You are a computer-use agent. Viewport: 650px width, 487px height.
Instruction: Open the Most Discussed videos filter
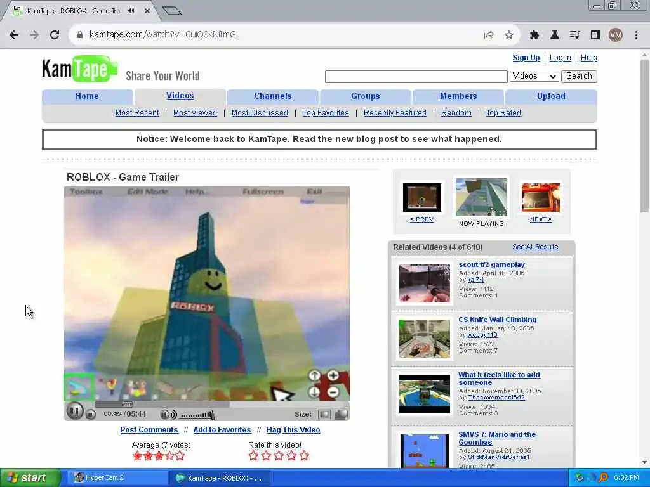pyautogui.click(x=260, y=113)
